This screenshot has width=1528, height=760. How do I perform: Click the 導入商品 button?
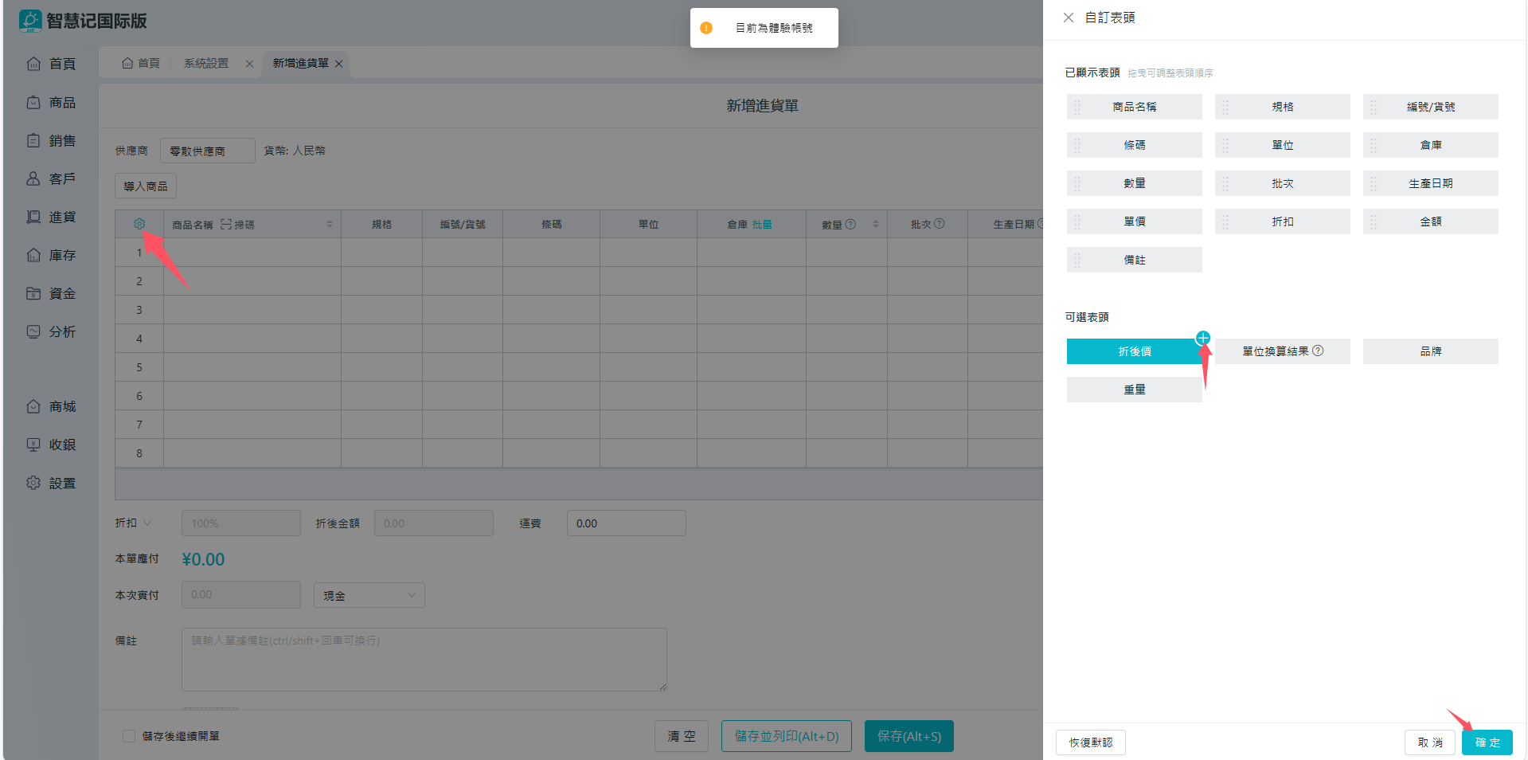point(146,186)
